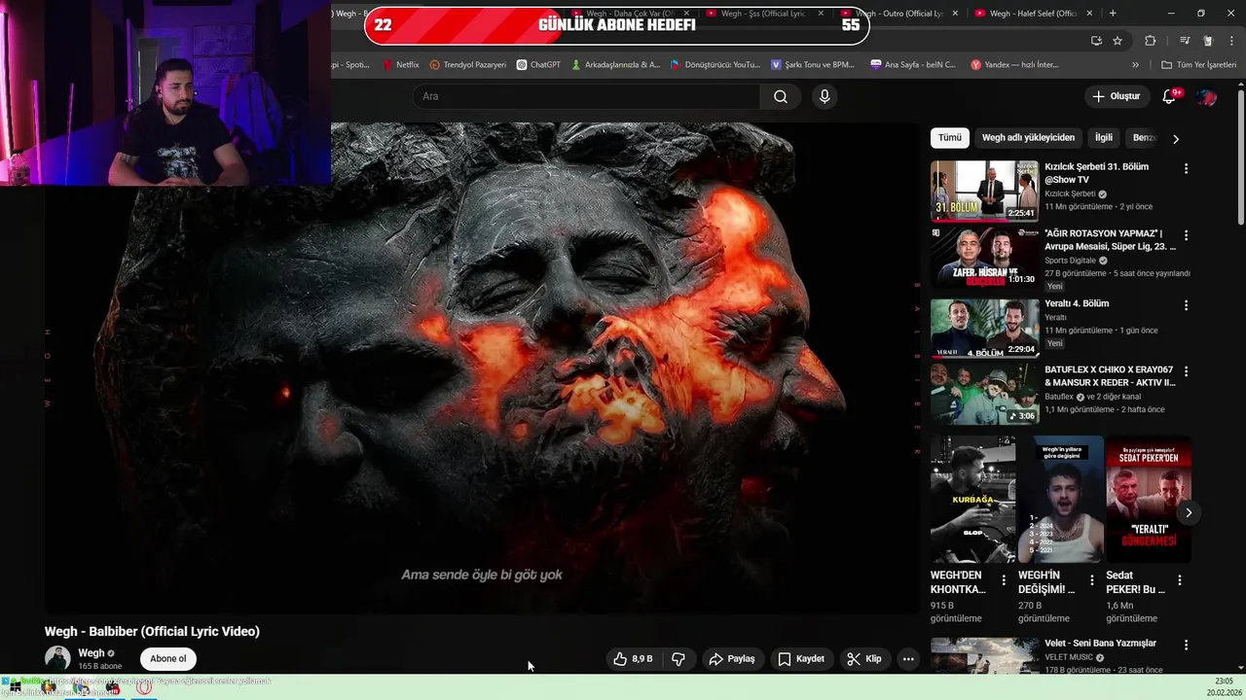Bookmark this page with star icon
Viewport: 1246px width, 700px height.
point(1118,41)
